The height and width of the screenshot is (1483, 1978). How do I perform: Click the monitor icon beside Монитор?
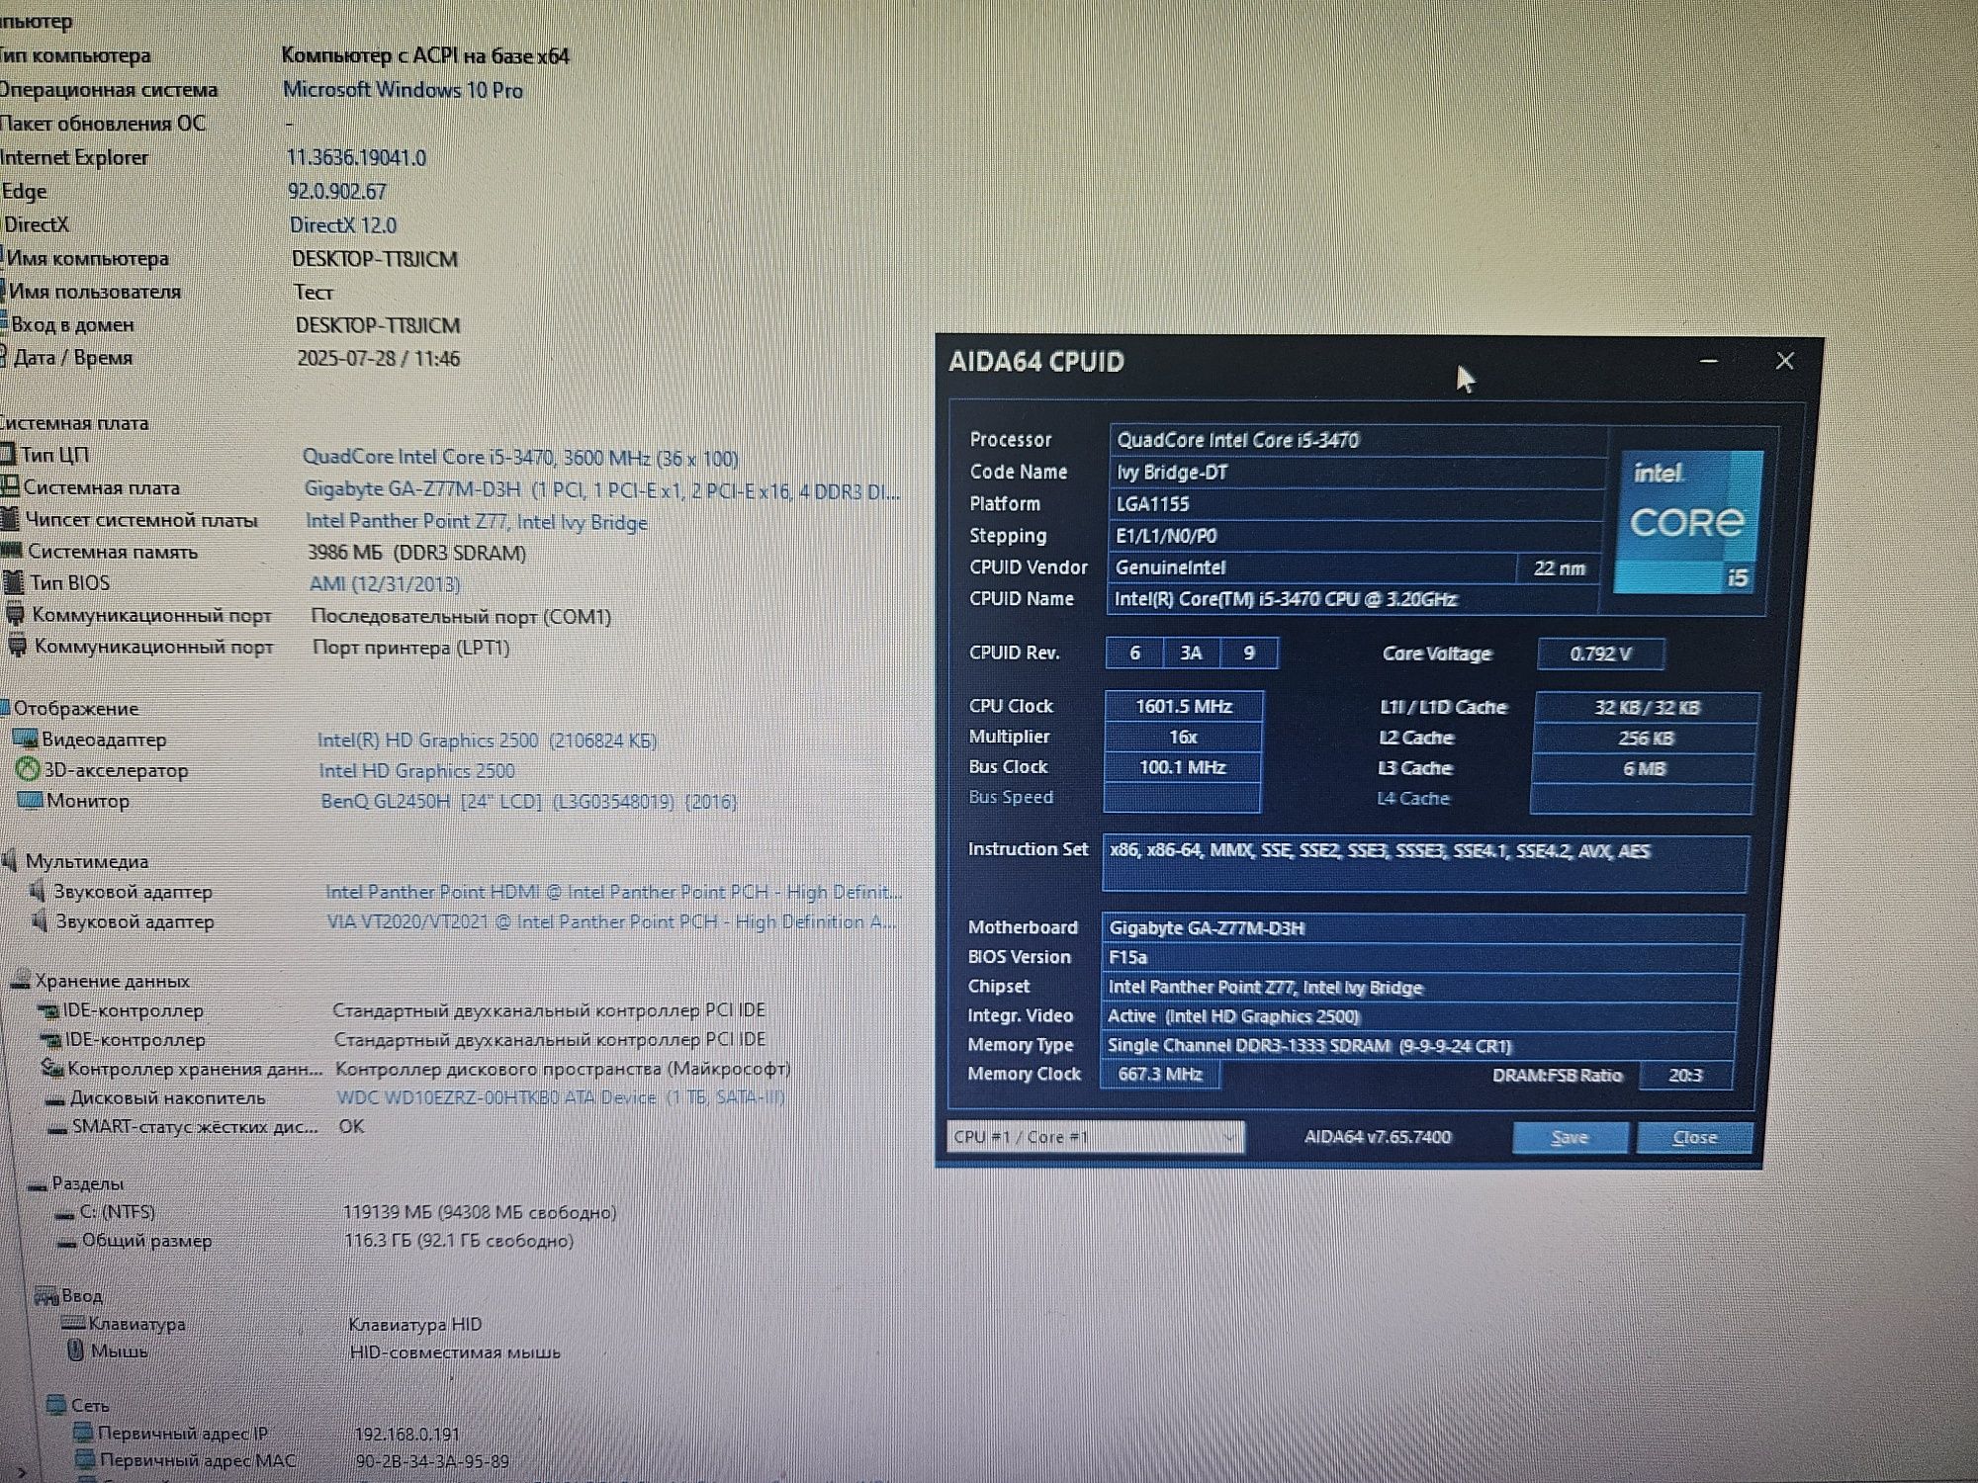point(31,800)
